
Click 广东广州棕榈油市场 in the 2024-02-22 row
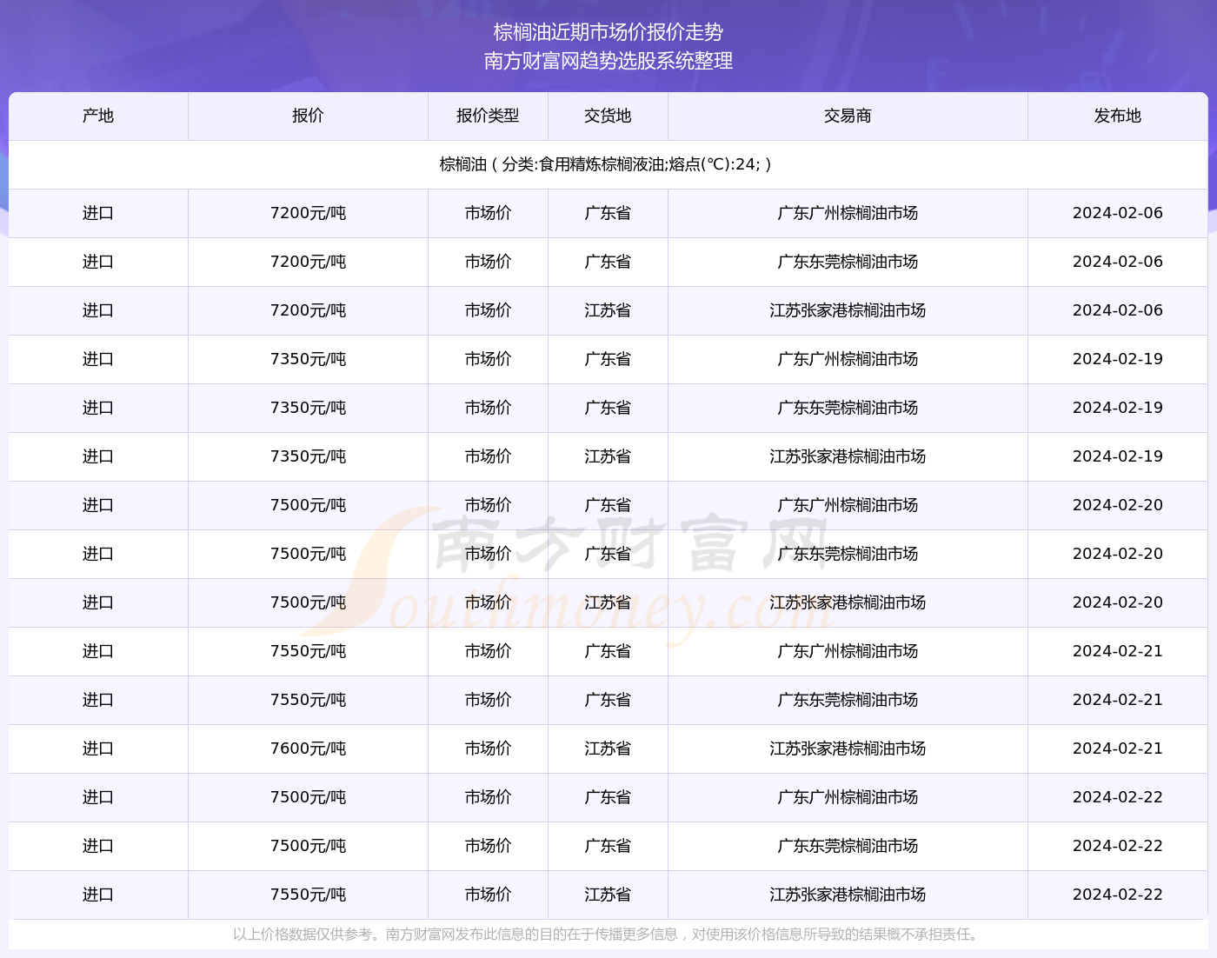[848, 797]
